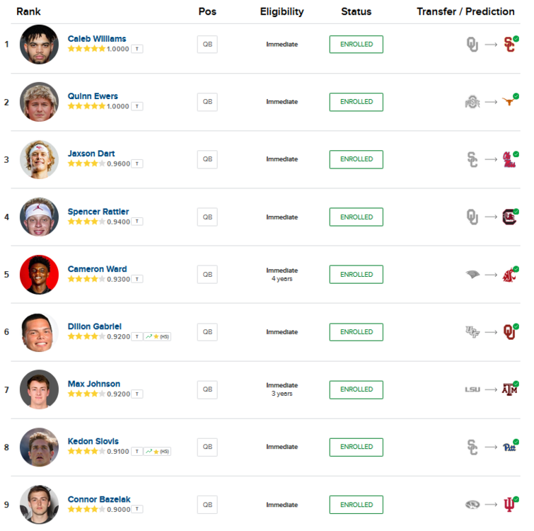534x531 pixels.
Task: Click the Ohio State logo in Quinn Ewers' row
Action: click(x=472, y=102)
